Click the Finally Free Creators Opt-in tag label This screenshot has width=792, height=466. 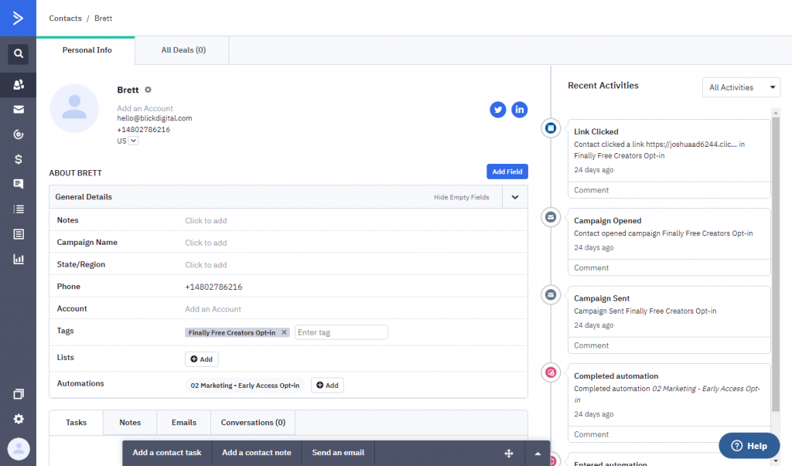tap(232, 333)
